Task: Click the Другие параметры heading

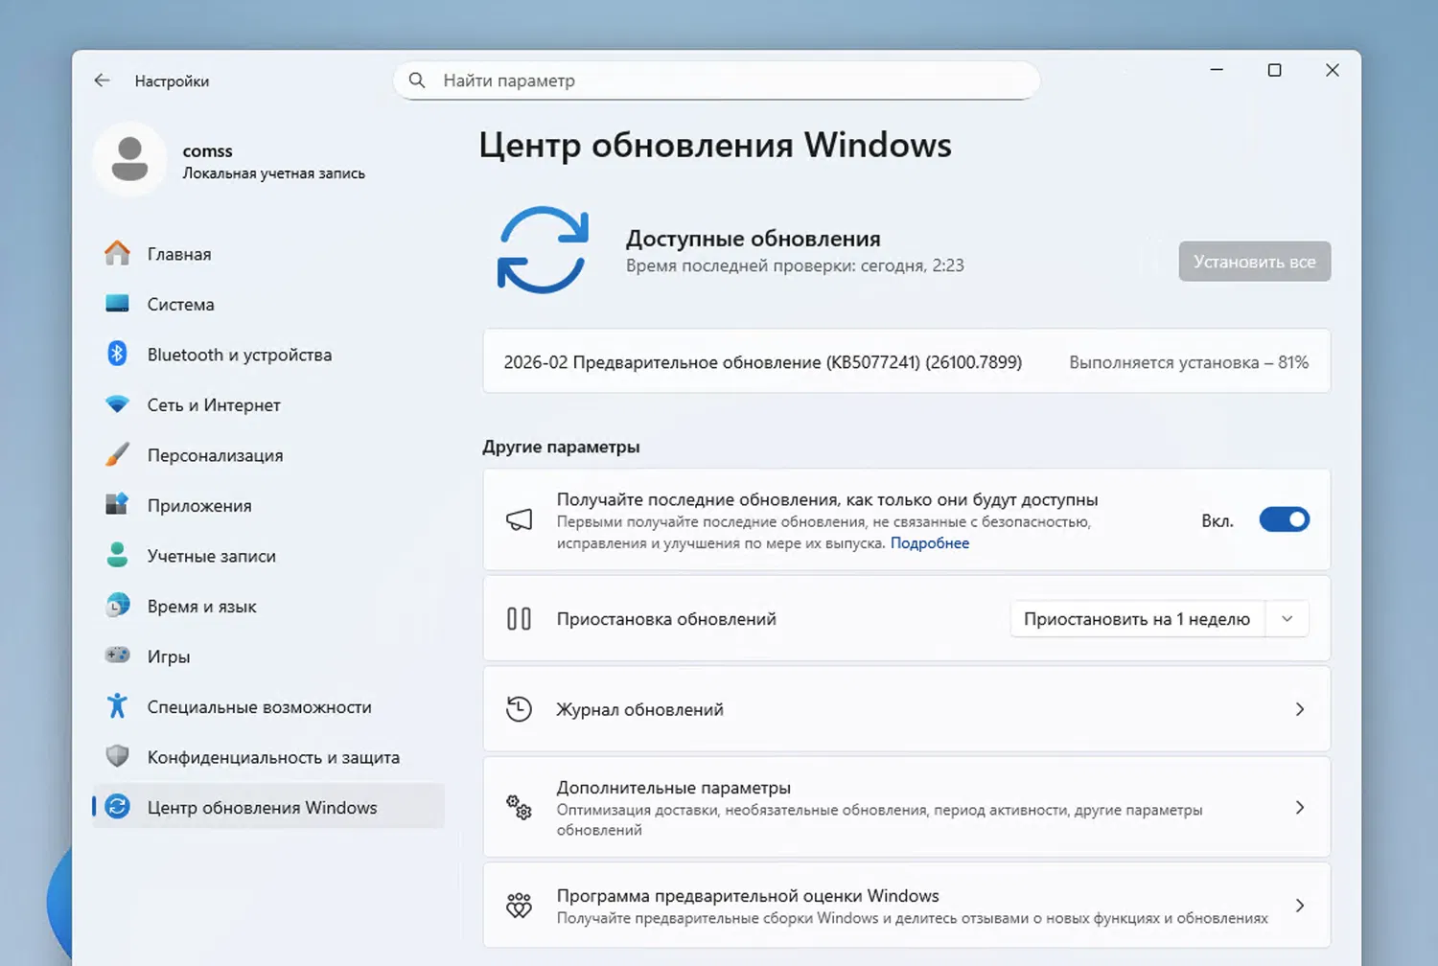Action: click(x=561, y=448)
